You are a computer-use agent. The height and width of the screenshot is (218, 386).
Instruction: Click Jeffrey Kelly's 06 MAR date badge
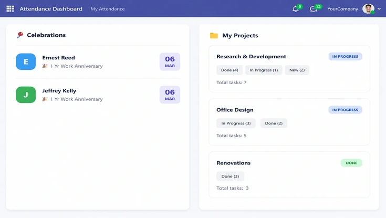[170, 95]
